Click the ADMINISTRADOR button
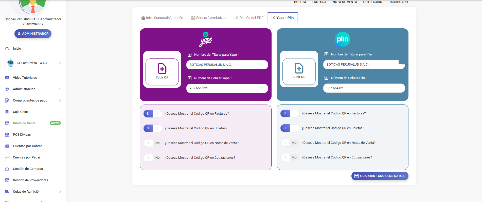Image resolution: width=482 pixels, height=202 pixels. (33, 34)
